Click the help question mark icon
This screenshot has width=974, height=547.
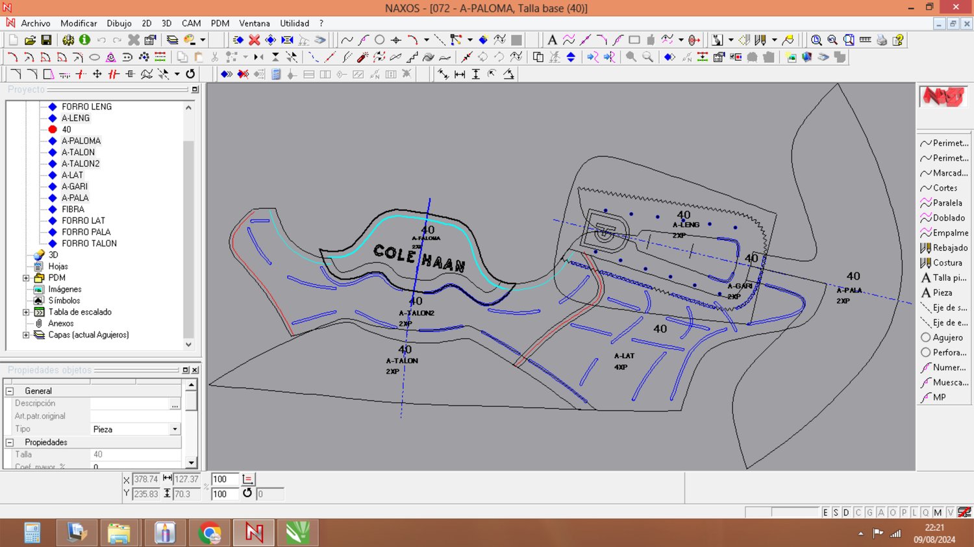tap(898, 40)
